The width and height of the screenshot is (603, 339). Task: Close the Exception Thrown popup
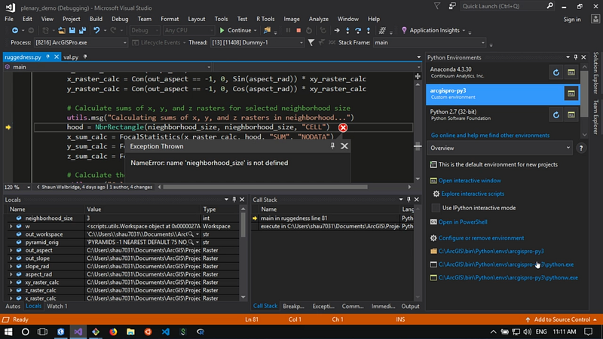pos(344,146)
